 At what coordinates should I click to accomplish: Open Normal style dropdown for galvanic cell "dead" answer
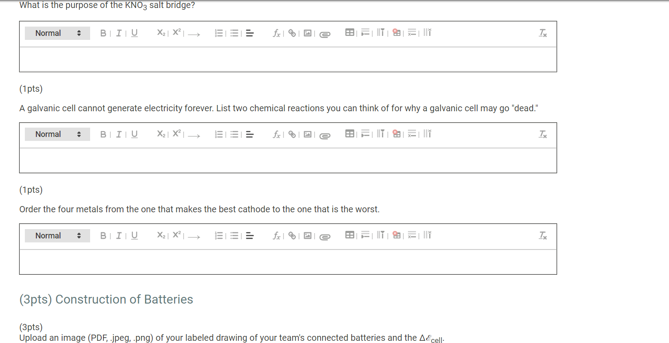point(57,134)
